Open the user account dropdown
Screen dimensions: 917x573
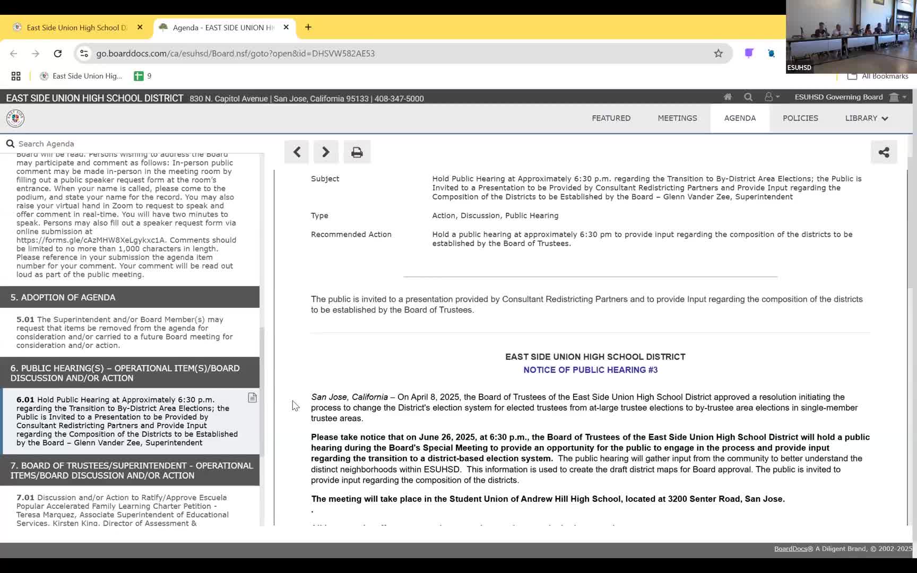[771, 97]
